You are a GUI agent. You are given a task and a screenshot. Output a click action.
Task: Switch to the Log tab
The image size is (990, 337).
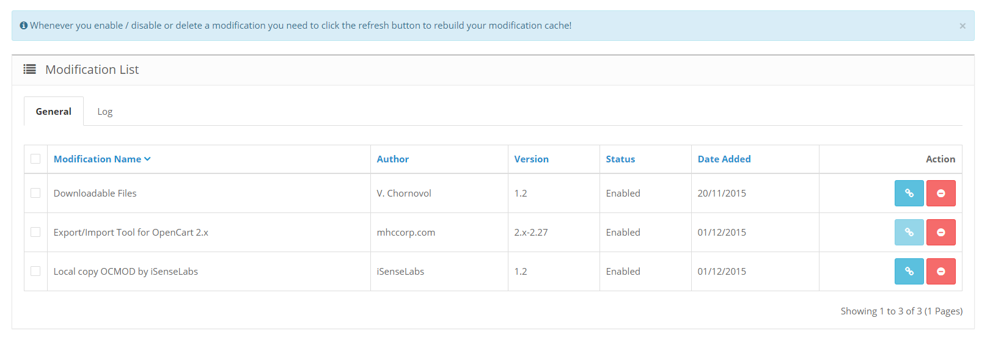click(x=105, y=111)
